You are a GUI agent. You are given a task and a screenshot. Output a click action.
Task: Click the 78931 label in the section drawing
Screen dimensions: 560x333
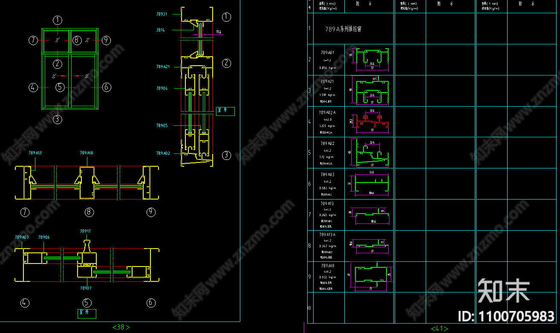[x=162, y=14]
